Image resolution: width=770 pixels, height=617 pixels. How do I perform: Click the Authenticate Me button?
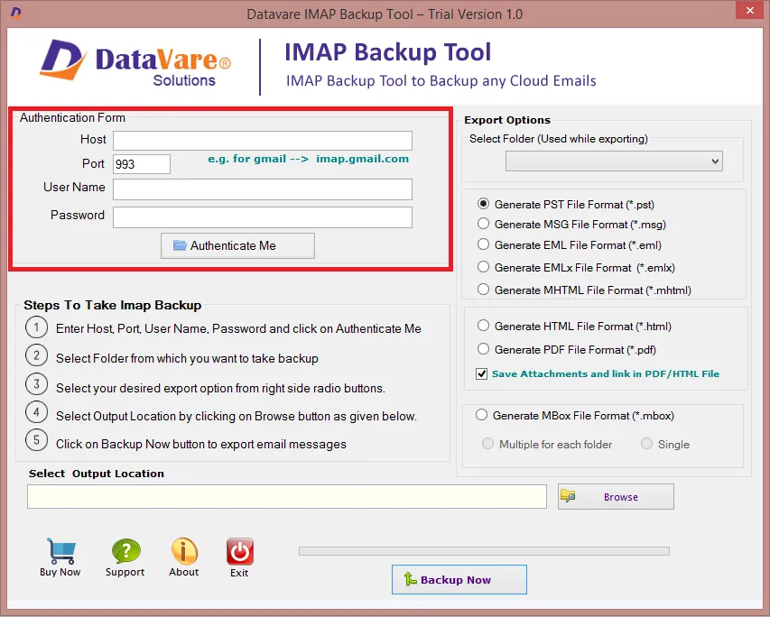[x=237, y=245]
